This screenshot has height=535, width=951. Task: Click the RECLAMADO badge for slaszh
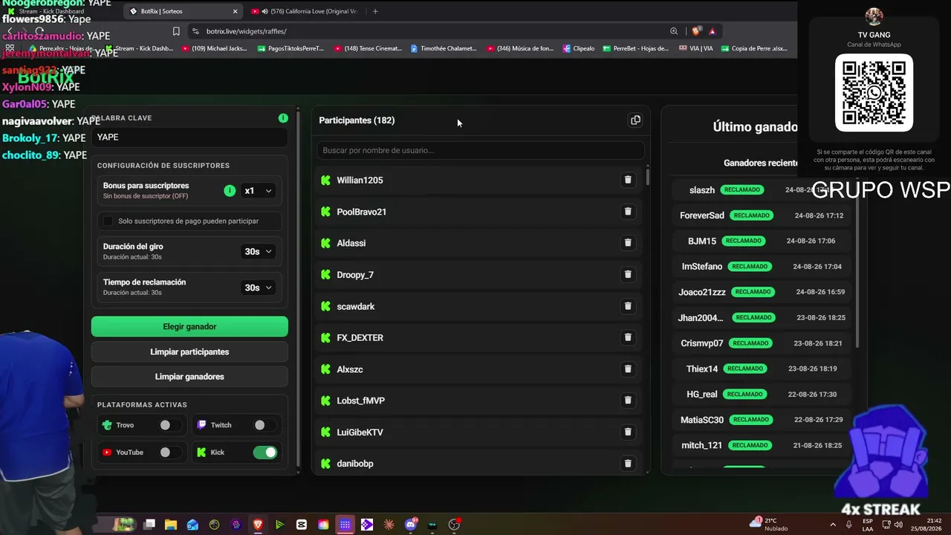point(743,189)
